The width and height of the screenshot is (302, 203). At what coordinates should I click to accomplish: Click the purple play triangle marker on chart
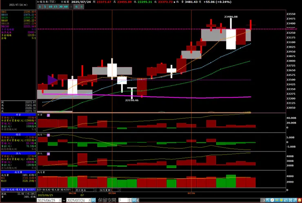pos(52,80)
